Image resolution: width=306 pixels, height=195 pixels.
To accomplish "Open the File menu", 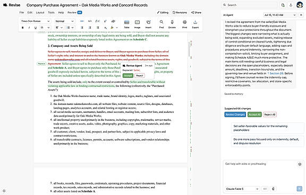I will [x=21, y=13].
